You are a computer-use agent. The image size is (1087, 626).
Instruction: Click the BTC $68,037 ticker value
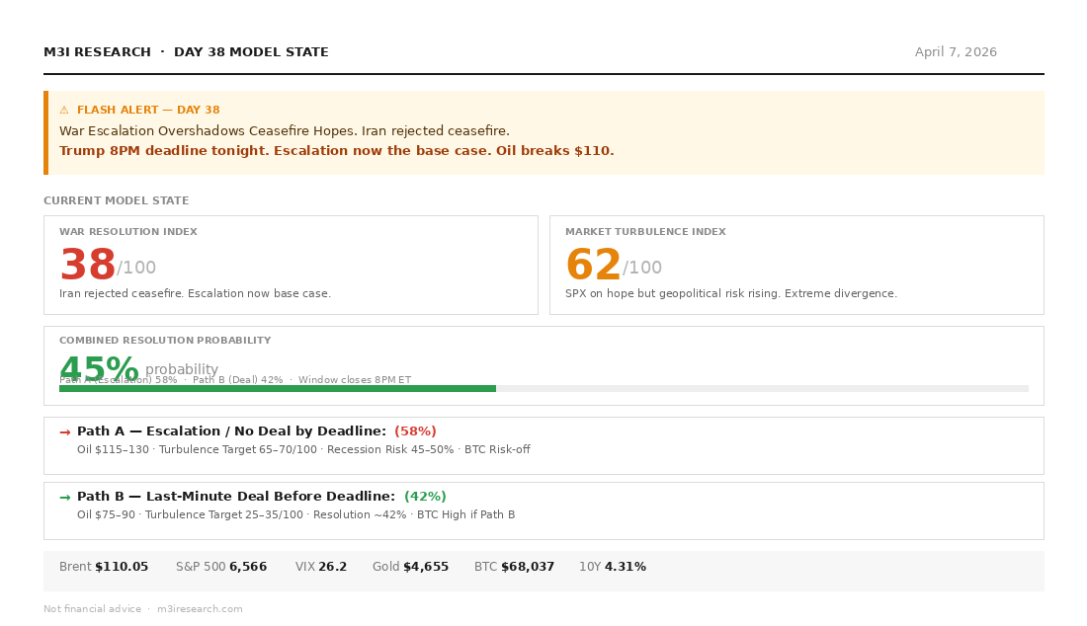[527, 567]
